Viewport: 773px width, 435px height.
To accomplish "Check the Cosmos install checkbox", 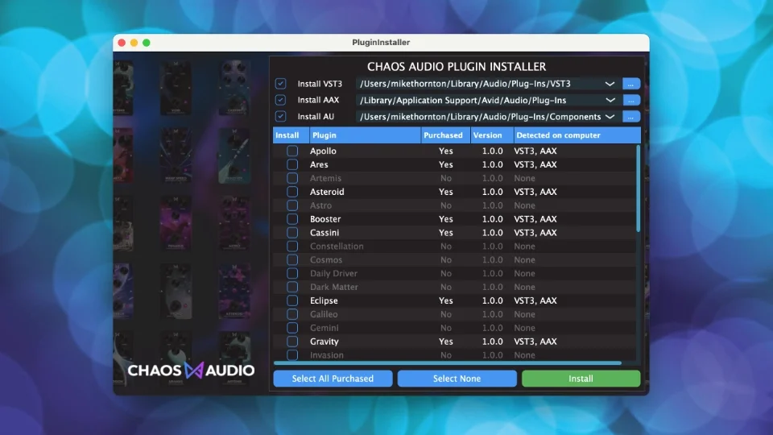I will [292, 260].
